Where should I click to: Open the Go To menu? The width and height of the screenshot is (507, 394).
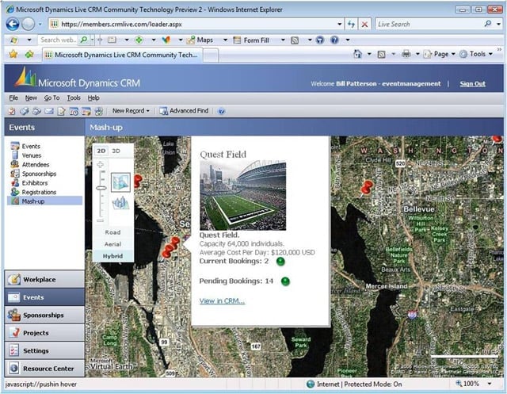[51, 98]
